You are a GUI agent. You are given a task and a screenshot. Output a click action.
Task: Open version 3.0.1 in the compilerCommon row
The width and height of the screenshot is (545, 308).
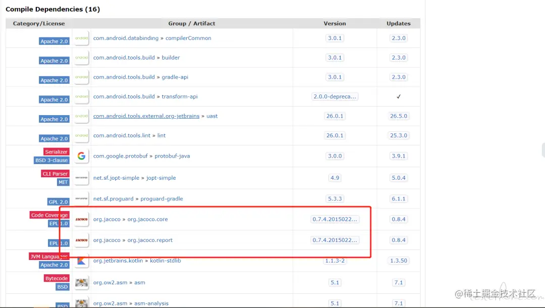tap(335, 38)
